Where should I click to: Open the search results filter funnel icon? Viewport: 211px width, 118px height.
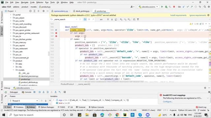138,20
